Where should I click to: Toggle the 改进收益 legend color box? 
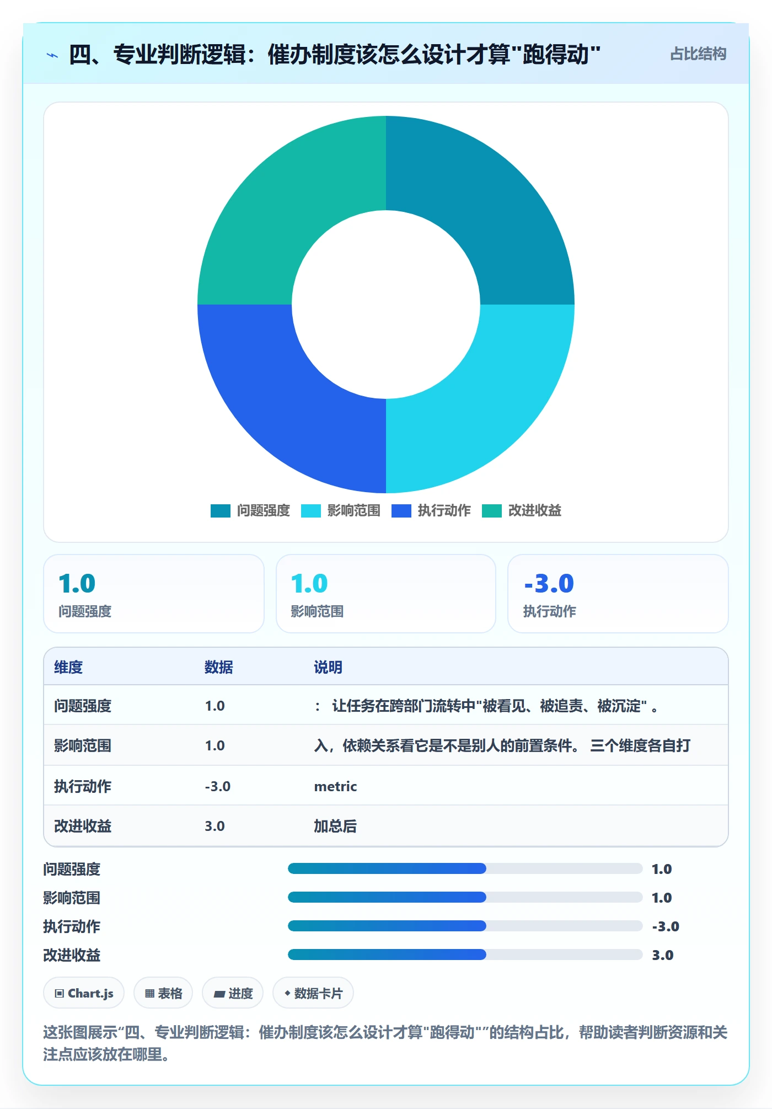click(x=491, y=511)
